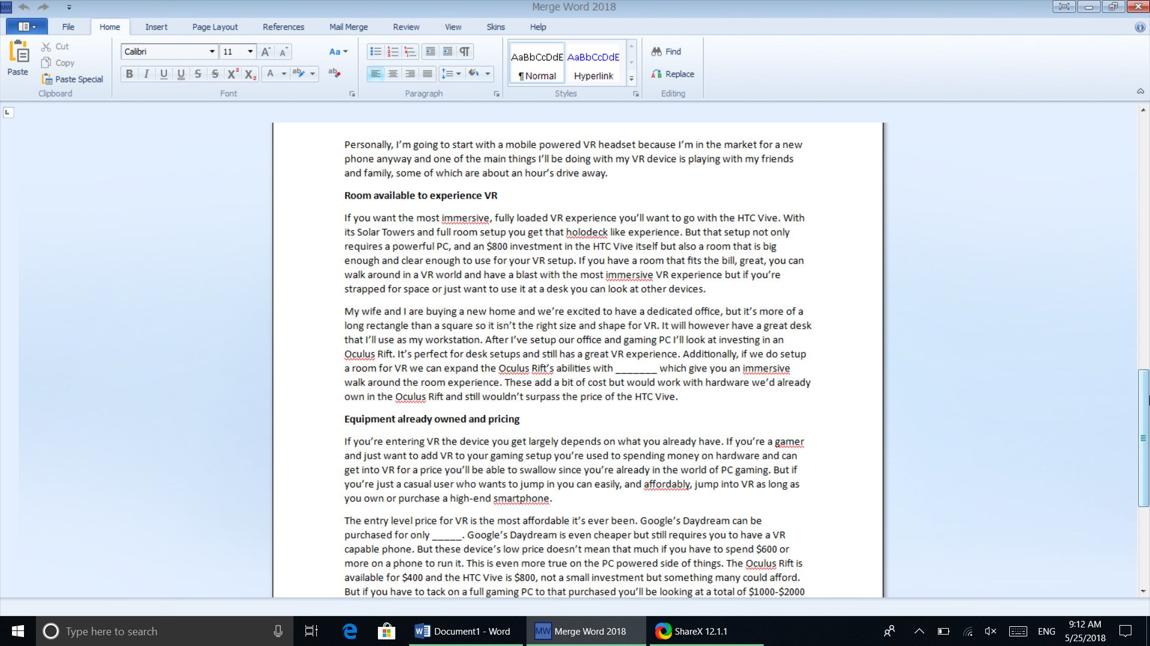This screenshot has height=646, width=1150.
Task: Open the Font dialog launcher
Action: tap(352, 94)
